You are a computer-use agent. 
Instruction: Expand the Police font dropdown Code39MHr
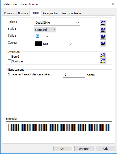(78, 23)
